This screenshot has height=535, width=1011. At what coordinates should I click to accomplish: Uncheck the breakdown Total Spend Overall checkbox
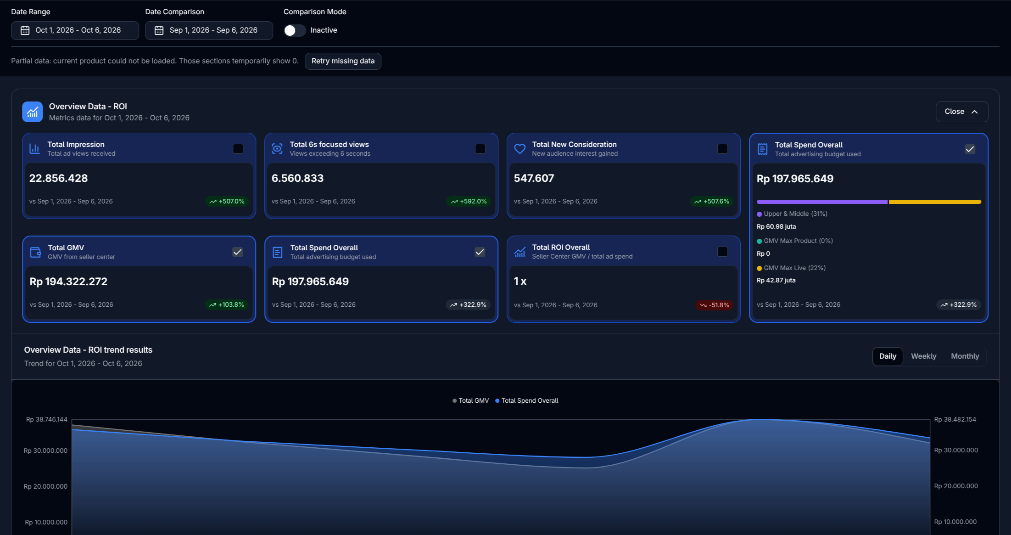[x=970, y=149]
